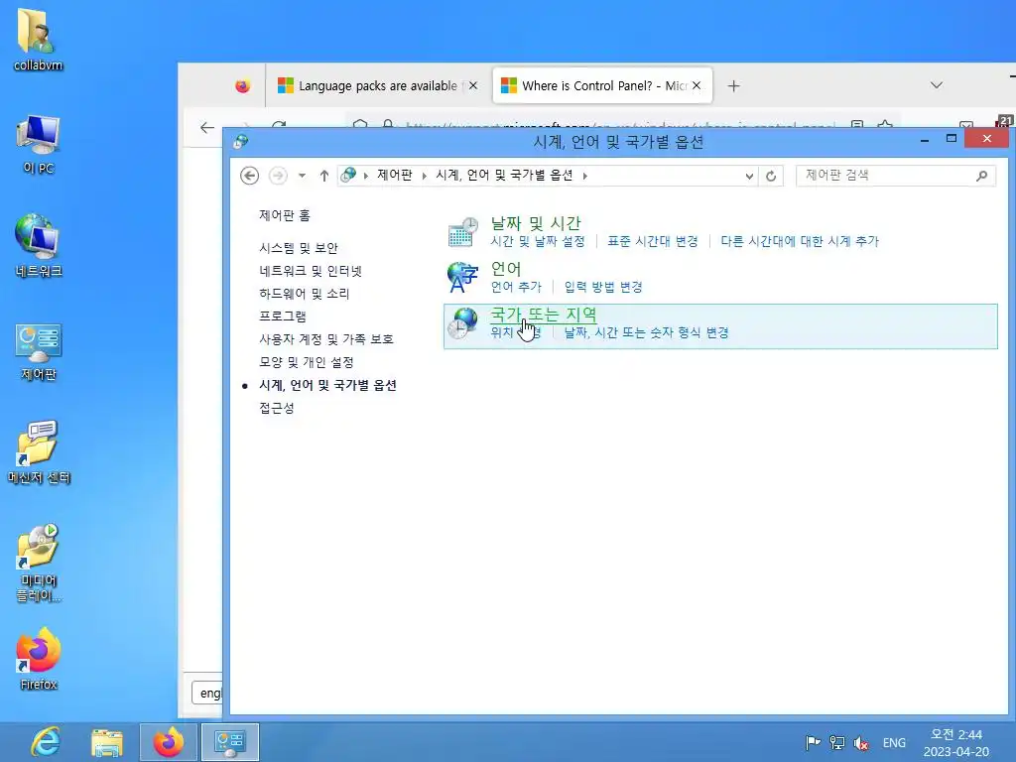Image resolution: width=1016 pixels, height=762 pixels.
Task: Launch Internet Explorer from the taskbar
Action: click(46, 742)
